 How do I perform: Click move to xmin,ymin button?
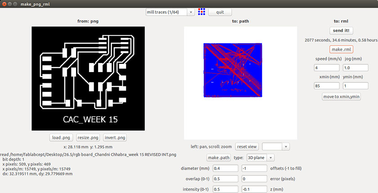click(342, 97)
